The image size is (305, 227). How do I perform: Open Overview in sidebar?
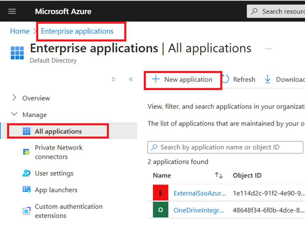tap(36, 98)
